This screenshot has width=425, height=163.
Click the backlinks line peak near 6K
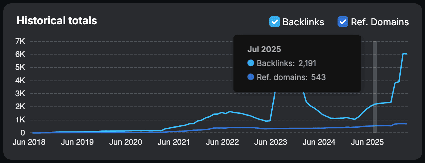(405, 54)
